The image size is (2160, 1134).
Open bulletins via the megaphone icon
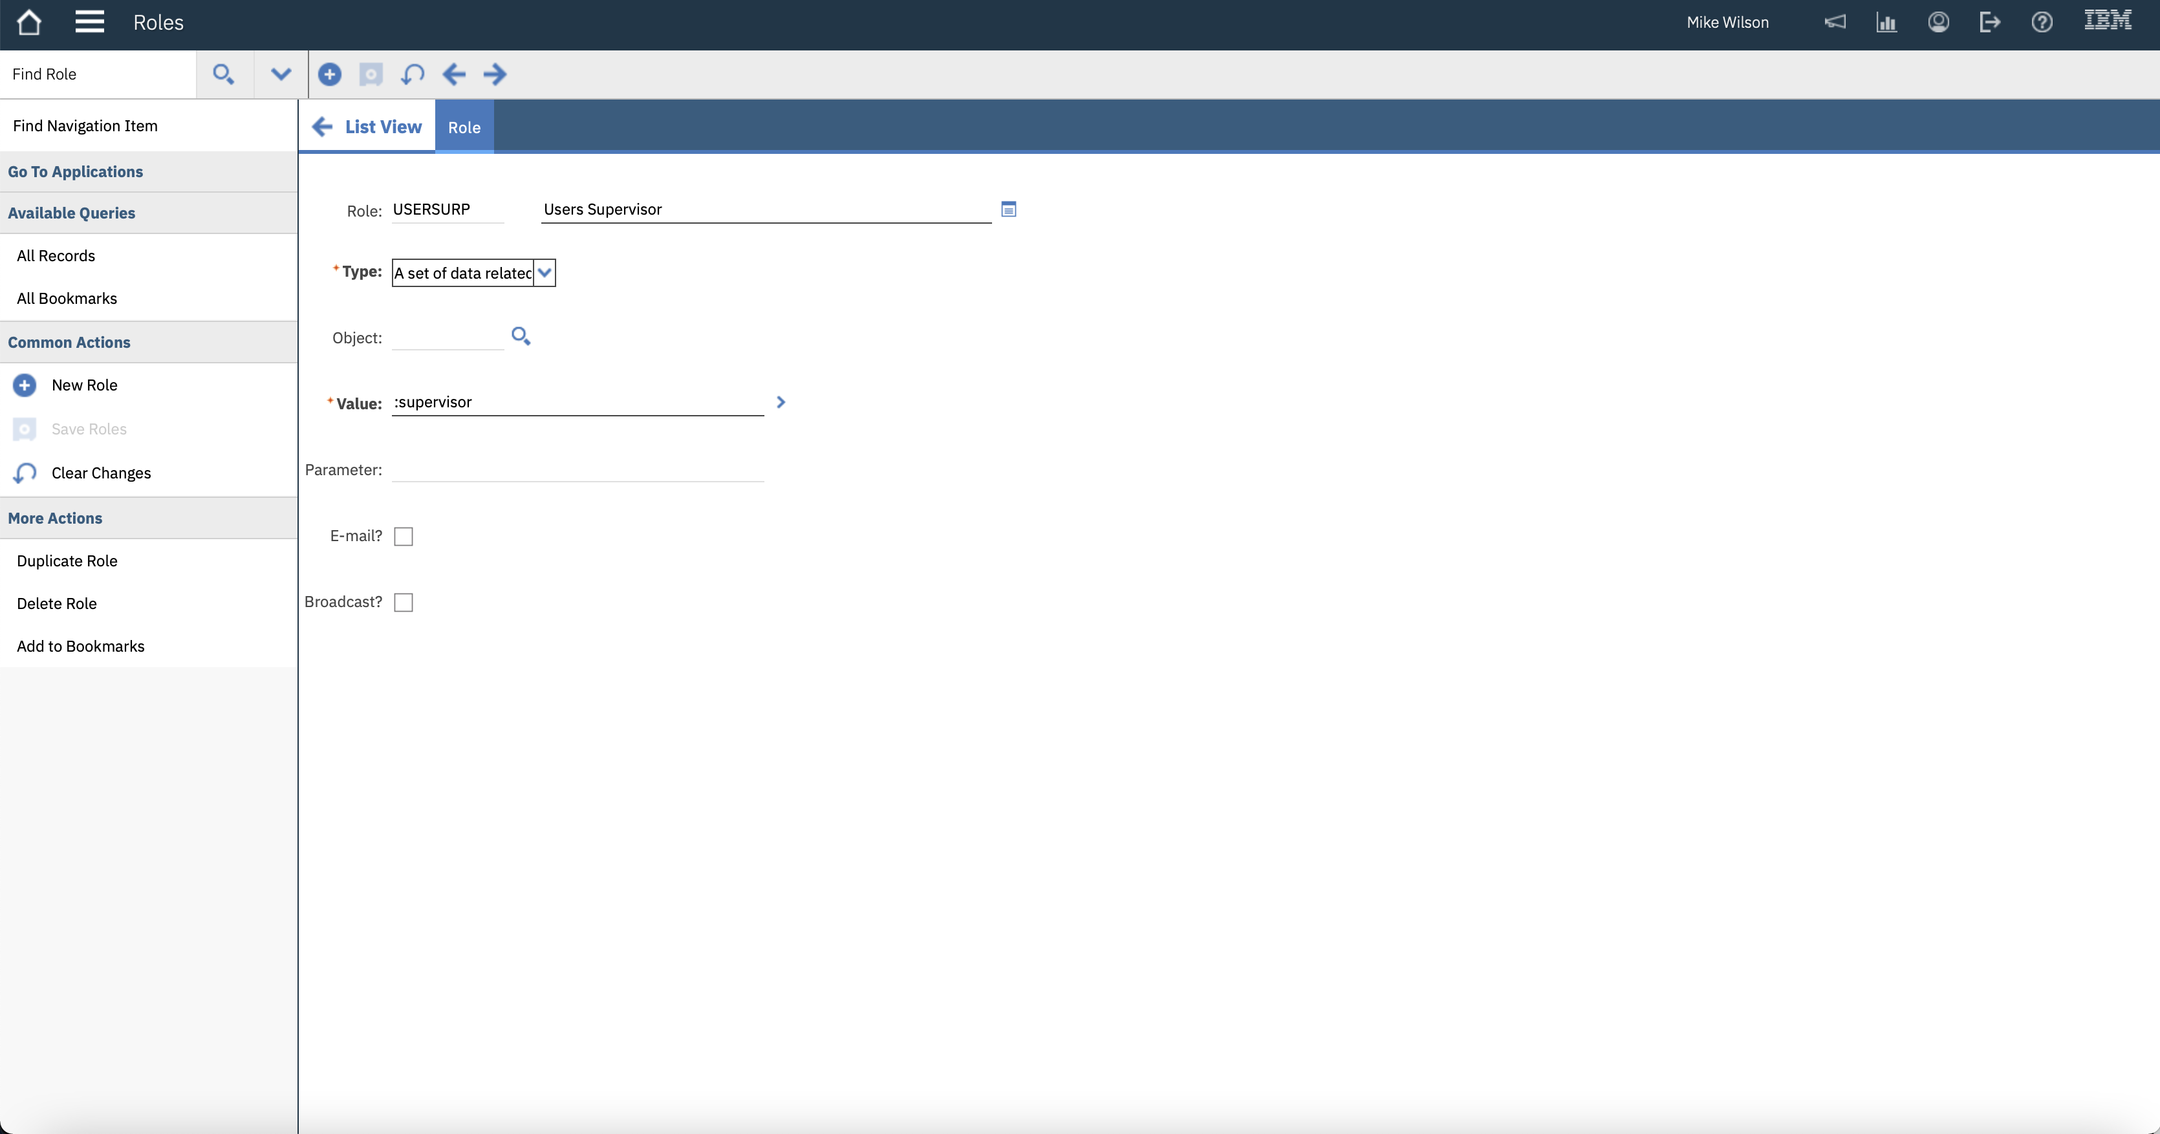[1835, 22]
